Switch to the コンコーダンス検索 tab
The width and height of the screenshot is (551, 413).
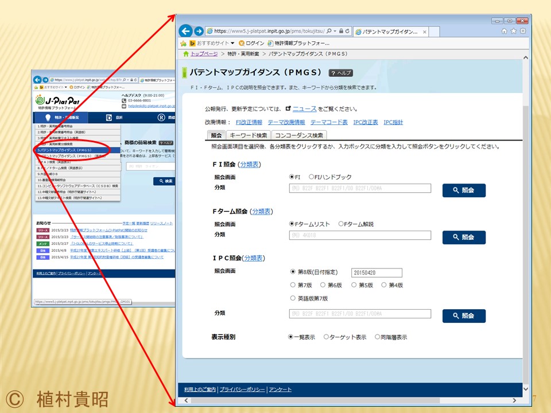299,135
